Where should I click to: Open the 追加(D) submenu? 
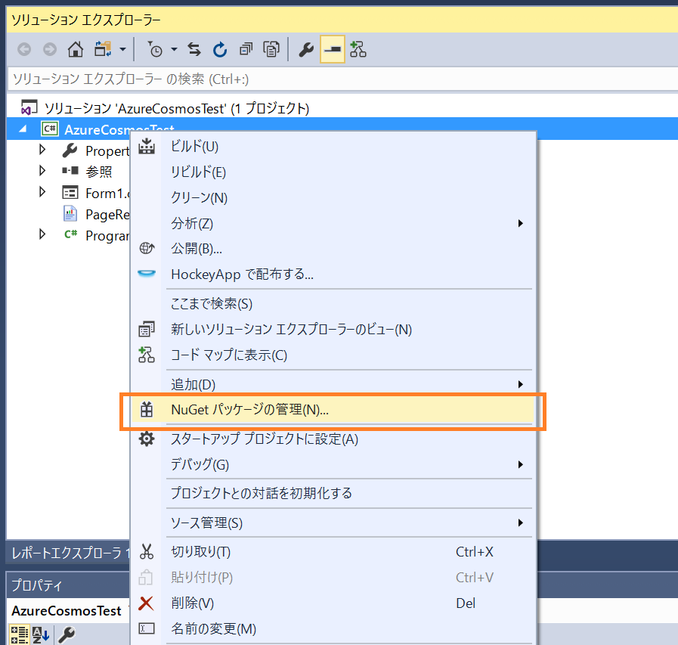pos(333,384)
